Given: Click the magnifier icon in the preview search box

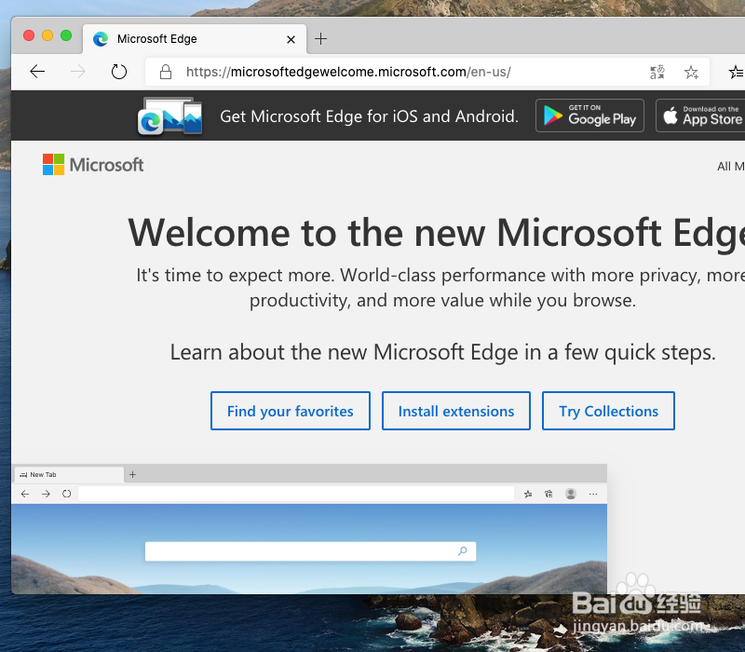Looking at the screenshot, I should pyautogui.click(x=462, y=551).
